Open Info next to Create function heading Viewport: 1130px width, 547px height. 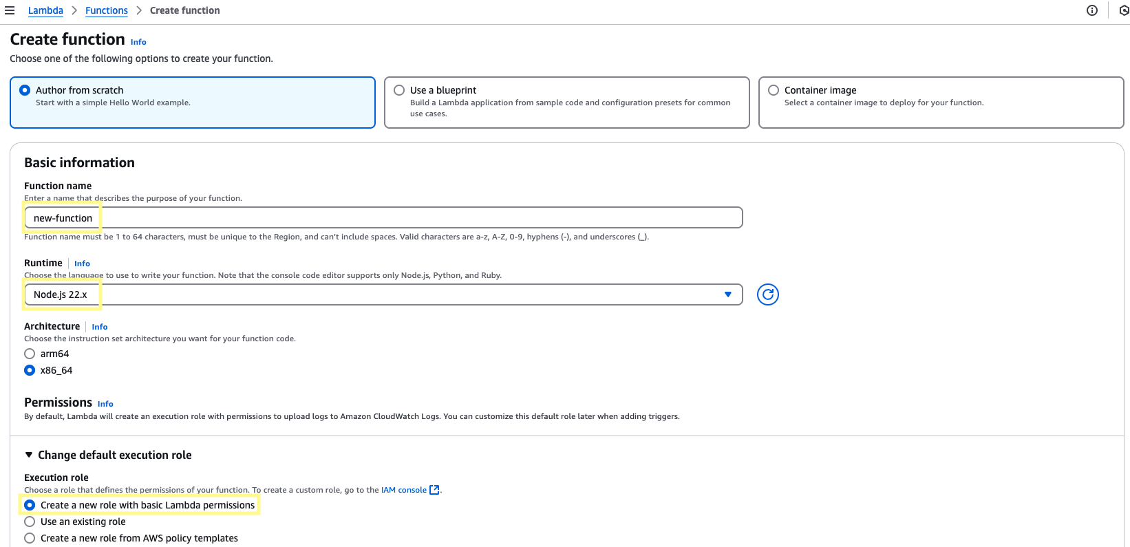click(x=138, y=42)
